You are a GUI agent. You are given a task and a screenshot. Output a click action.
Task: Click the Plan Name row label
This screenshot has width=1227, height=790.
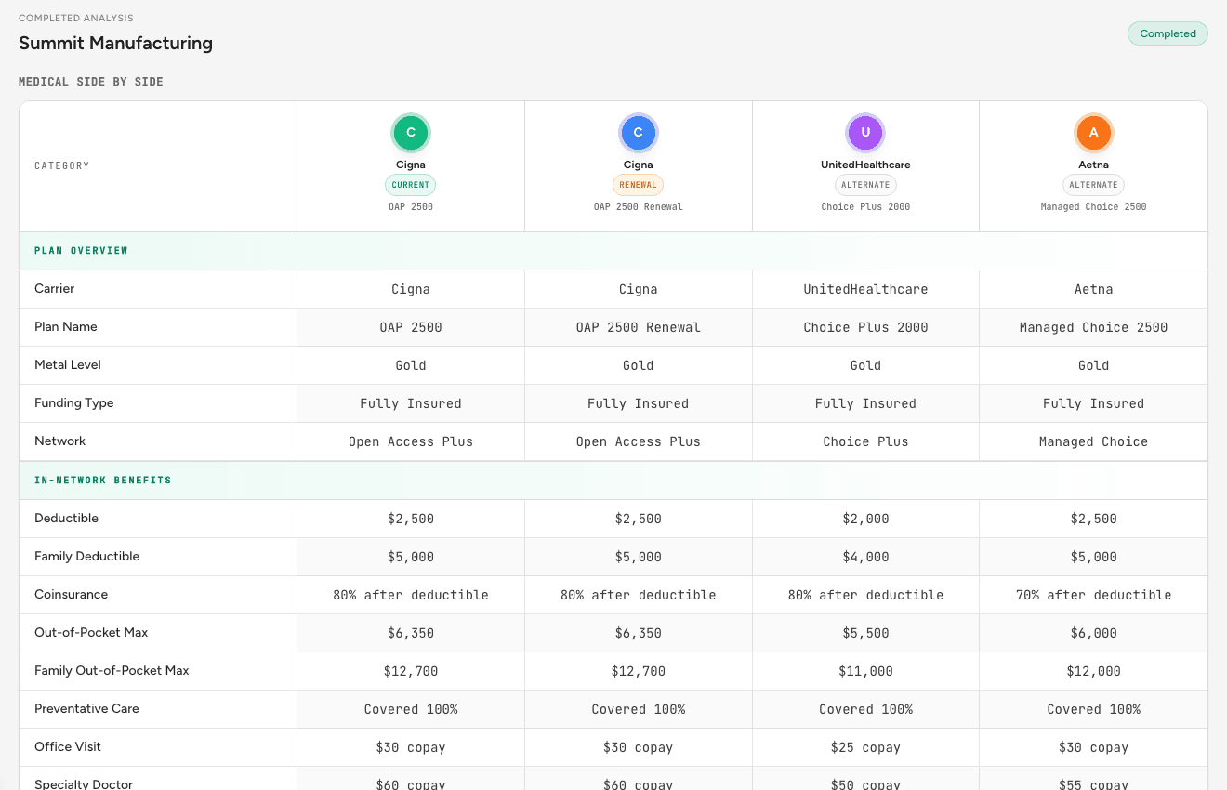coord(65,327)
